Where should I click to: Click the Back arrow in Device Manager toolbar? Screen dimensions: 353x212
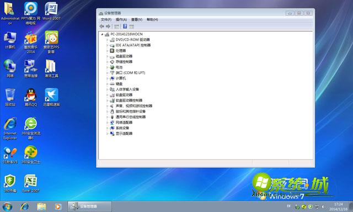click(101, 26)
